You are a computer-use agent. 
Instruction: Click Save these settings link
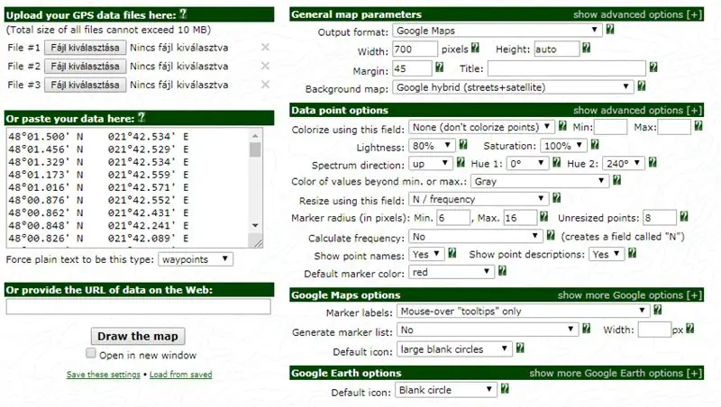pos(104,375)
